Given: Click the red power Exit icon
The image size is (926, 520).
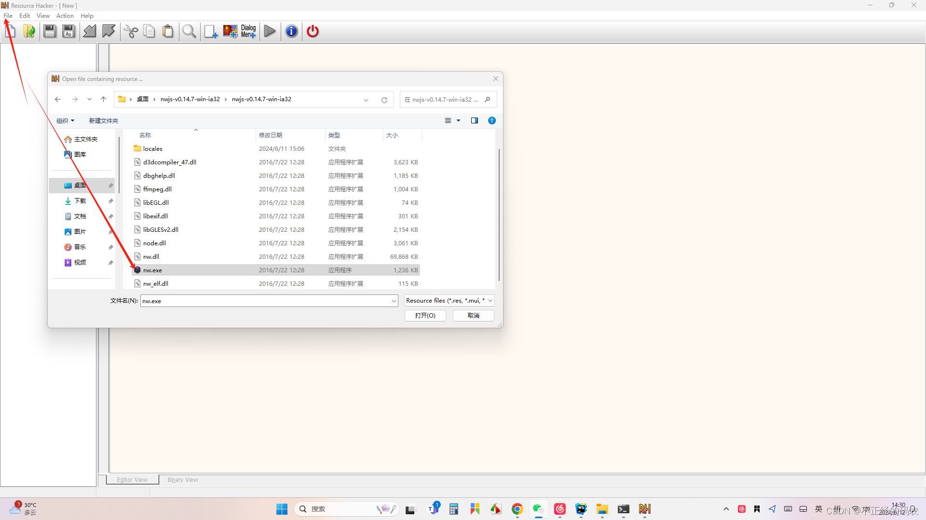Looking at the screenshot, I should [x=313, y=31].
